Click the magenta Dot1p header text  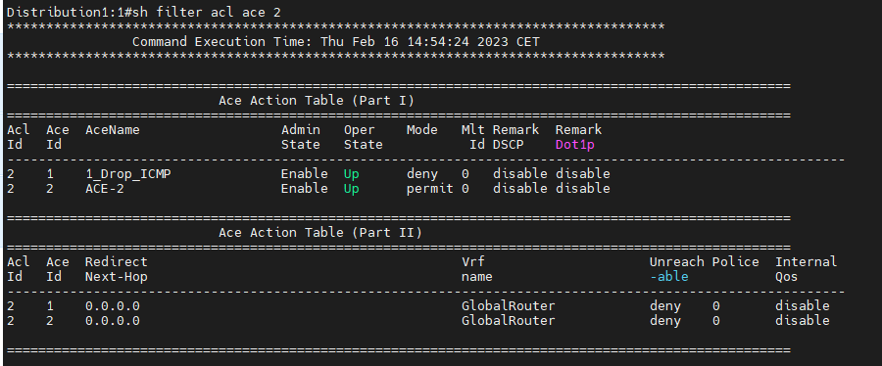pos(575,145)
